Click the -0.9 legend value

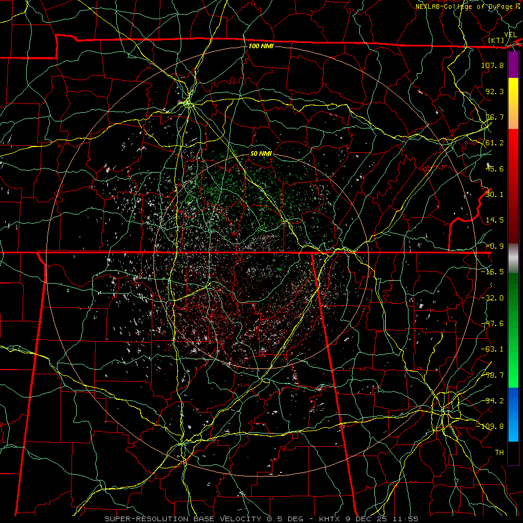point(495,246)
